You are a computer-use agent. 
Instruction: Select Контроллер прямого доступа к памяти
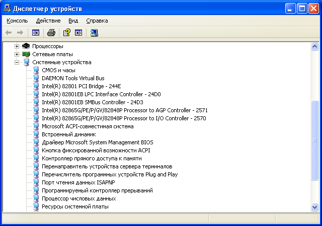pyautogui.click(x=92, y=158)
